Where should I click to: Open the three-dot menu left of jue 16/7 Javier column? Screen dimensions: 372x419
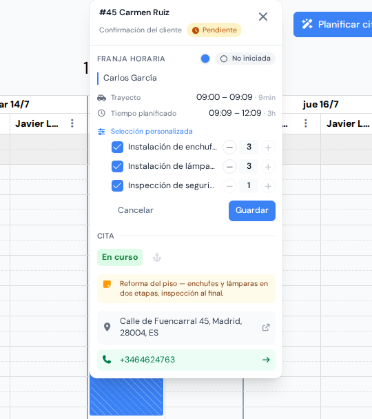point(306,123)
